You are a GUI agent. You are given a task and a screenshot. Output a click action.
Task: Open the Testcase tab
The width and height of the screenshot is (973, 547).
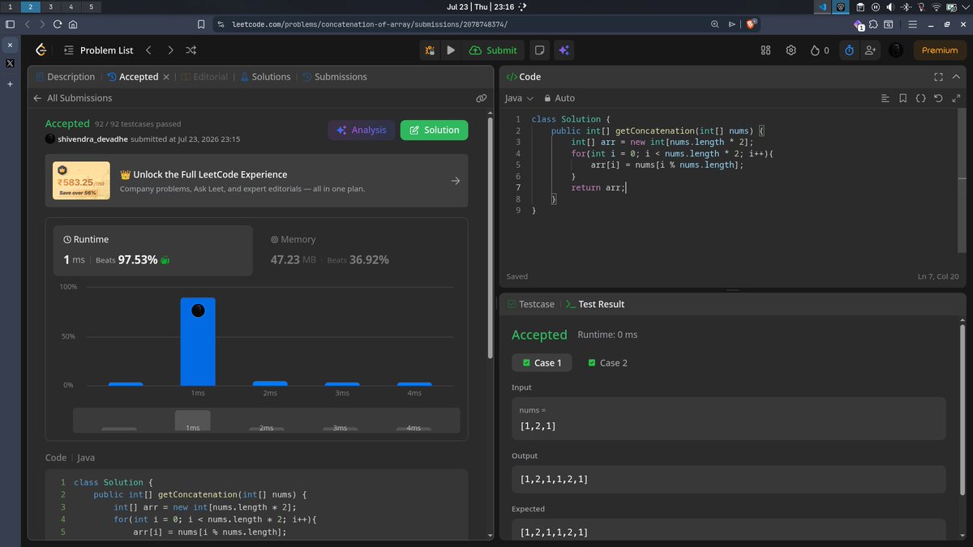click(531, 304)
